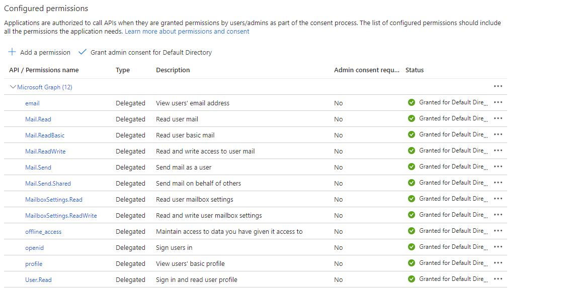Click the green granted status icon for email
The height and width of the screenshot is (298, 564).
pos(412,102)
